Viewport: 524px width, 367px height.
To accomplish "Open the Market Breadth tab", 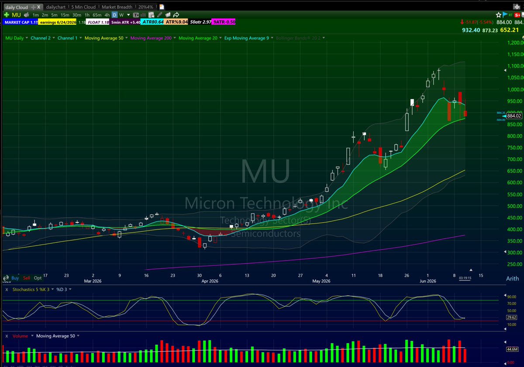I will [x=117, y=7].
